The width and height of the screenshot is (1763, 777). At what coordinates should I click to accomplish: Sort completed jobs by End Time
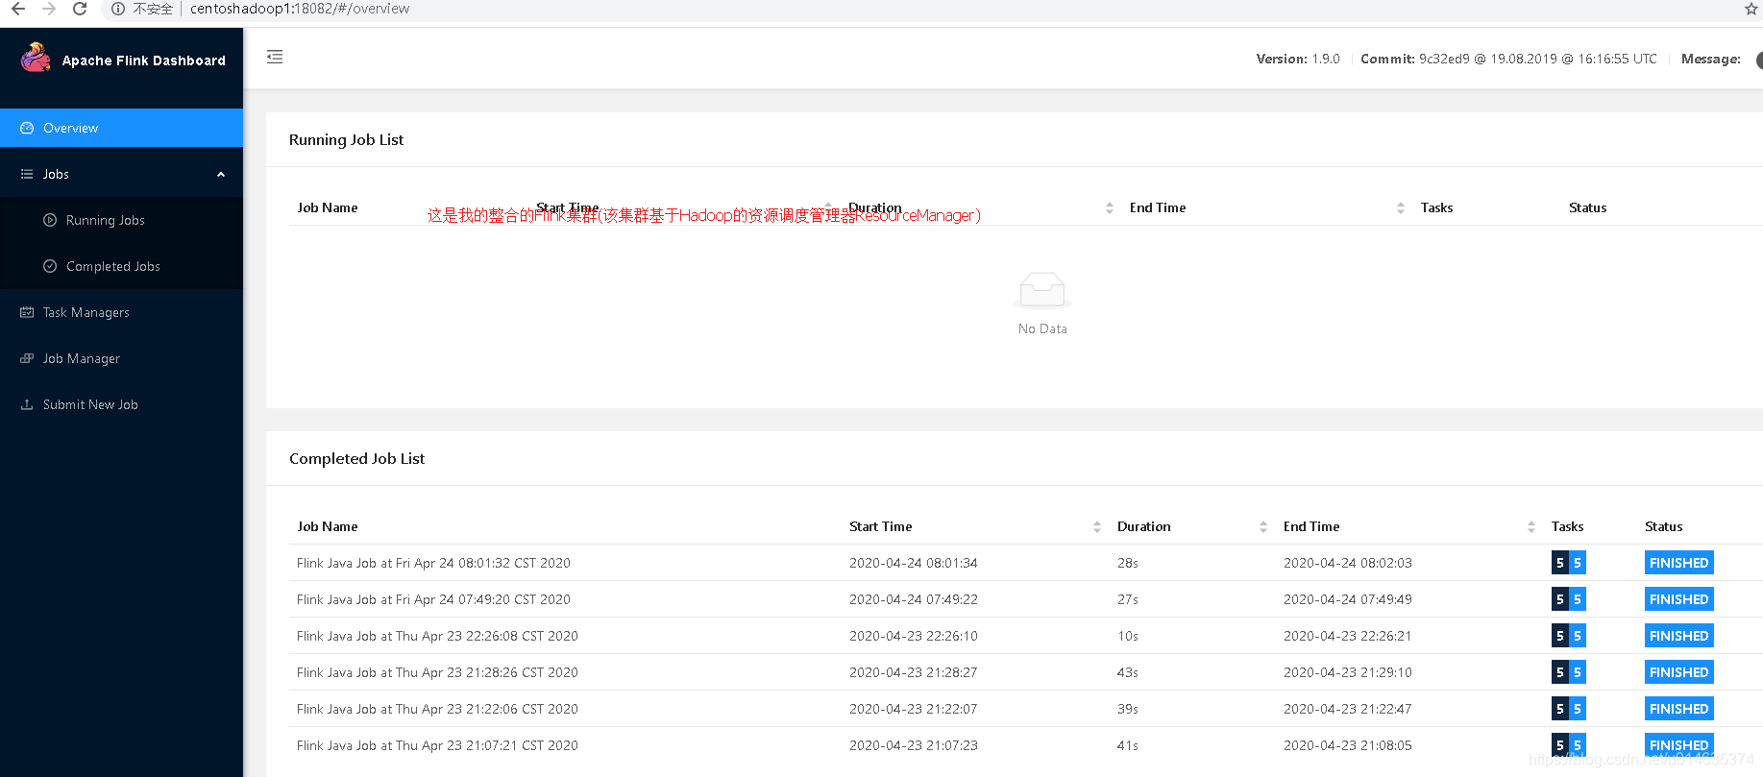click(1531, 526)
